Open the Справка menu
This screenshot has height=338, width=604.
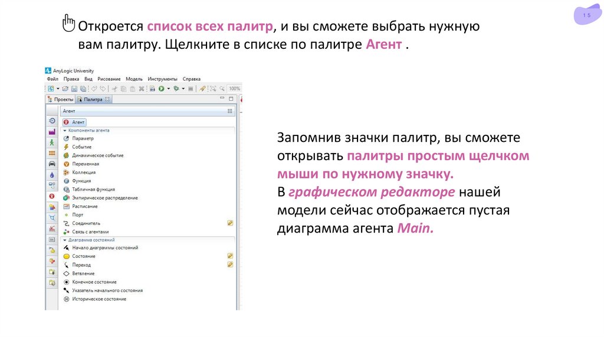click(192, 79)
